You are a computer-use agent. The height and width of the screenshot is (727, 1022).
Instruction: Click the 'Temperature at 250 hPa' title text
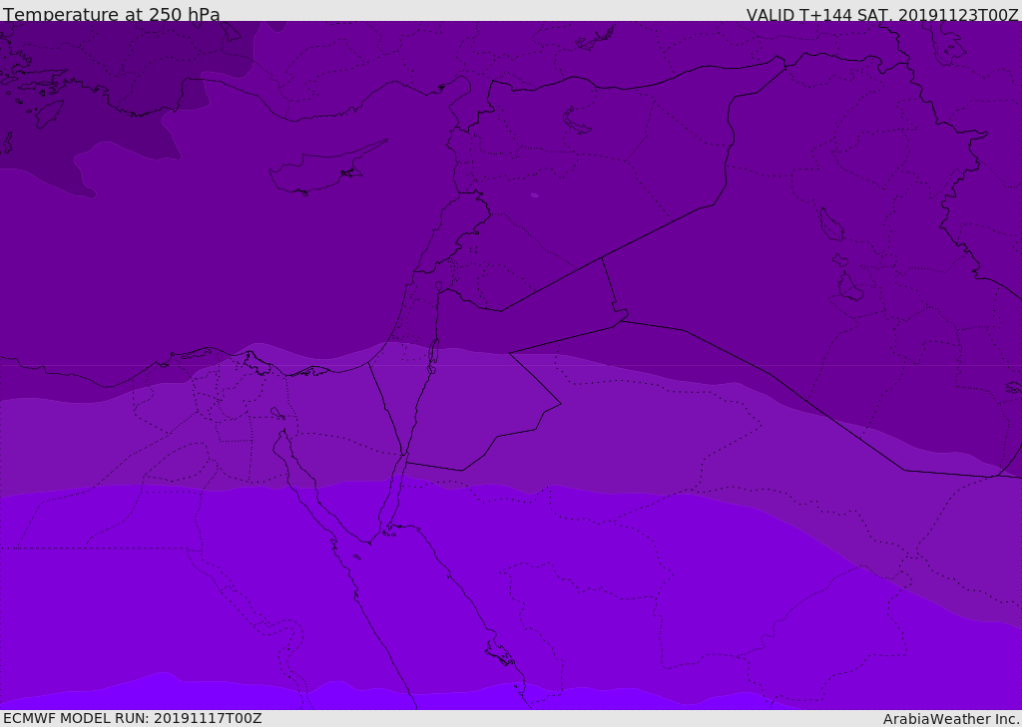112,14
